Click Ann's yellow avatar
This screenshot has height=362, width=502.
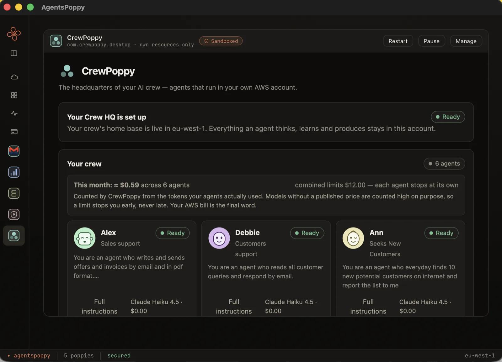tap(353, 238)
